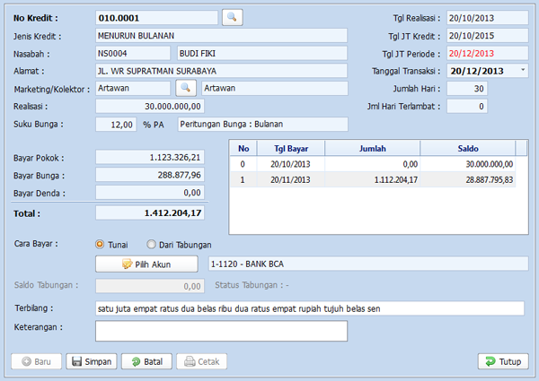Viewport: 539px width, 381px height.
Task: Click the Tgl Bayar column header
Action: click(288, 149)
